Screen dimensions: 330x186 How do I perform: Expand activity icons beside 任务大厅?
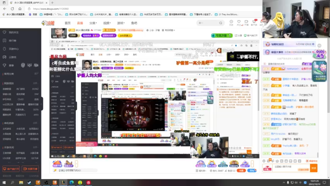76,163
